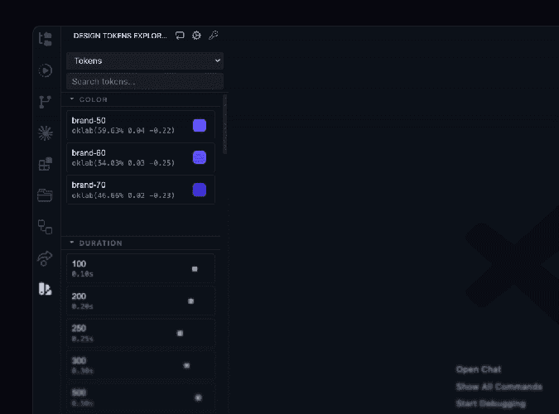Click the Show All Commands link
The height and width of the screenshot is (414, 559).
[x=499, y=387]
